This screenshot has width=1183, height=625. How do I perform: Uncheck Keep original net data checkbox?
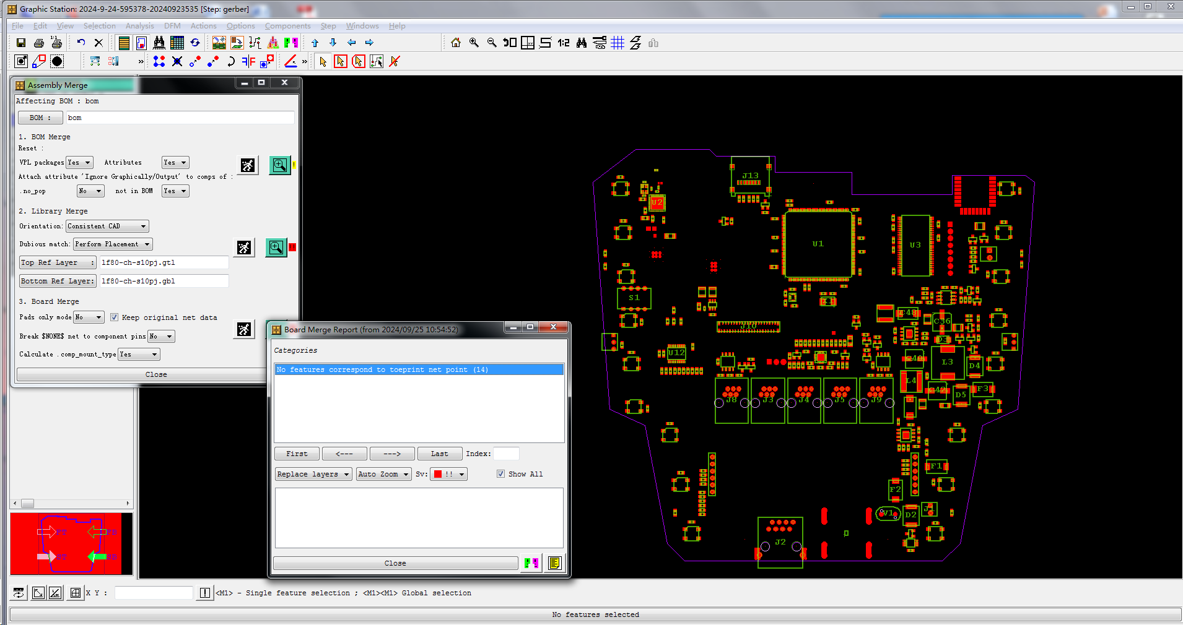point(114,317)
